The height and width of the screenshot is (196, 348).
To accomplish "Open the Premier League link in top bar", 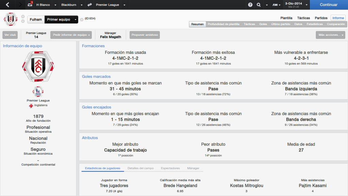I will [x=107, y=5].
